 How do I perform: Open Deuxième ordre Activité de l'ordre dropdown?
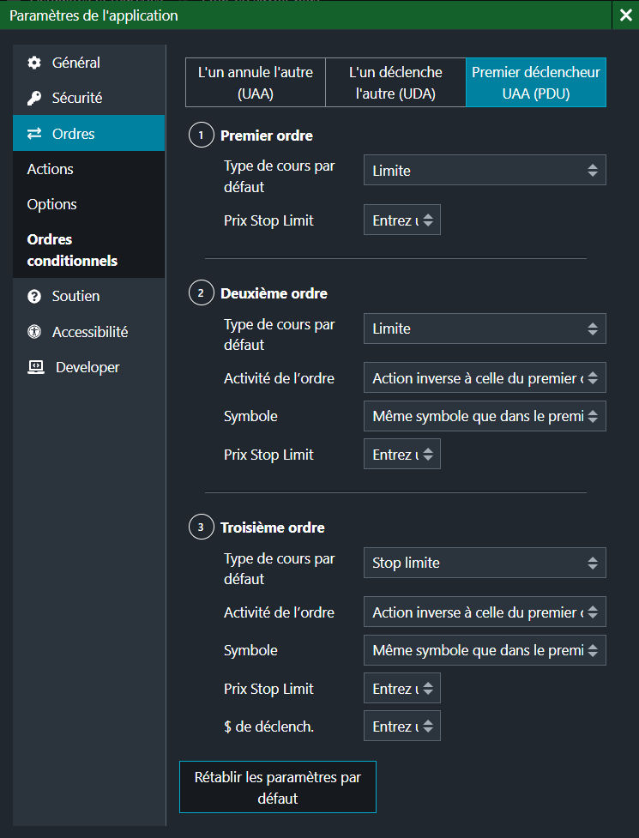[485, 377]
